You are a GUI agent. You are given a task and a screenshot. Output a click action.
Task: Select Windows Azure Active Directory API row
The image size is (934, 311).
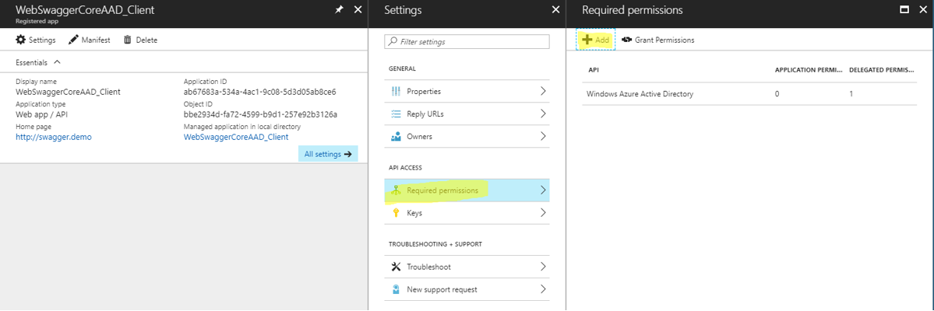(749, 94)
